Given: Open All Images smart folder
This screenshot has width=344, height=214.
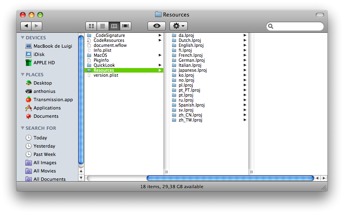Looking at the screenshot, I should point(41,163).
